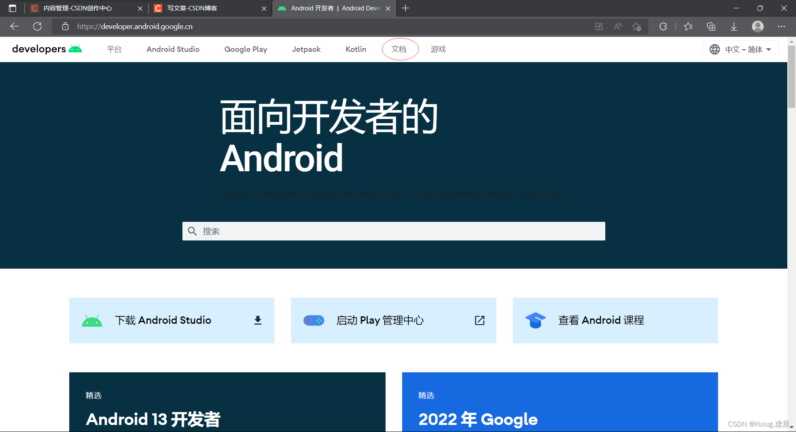
Task: Open browser settings and more menu
Action: pos(781,27)
